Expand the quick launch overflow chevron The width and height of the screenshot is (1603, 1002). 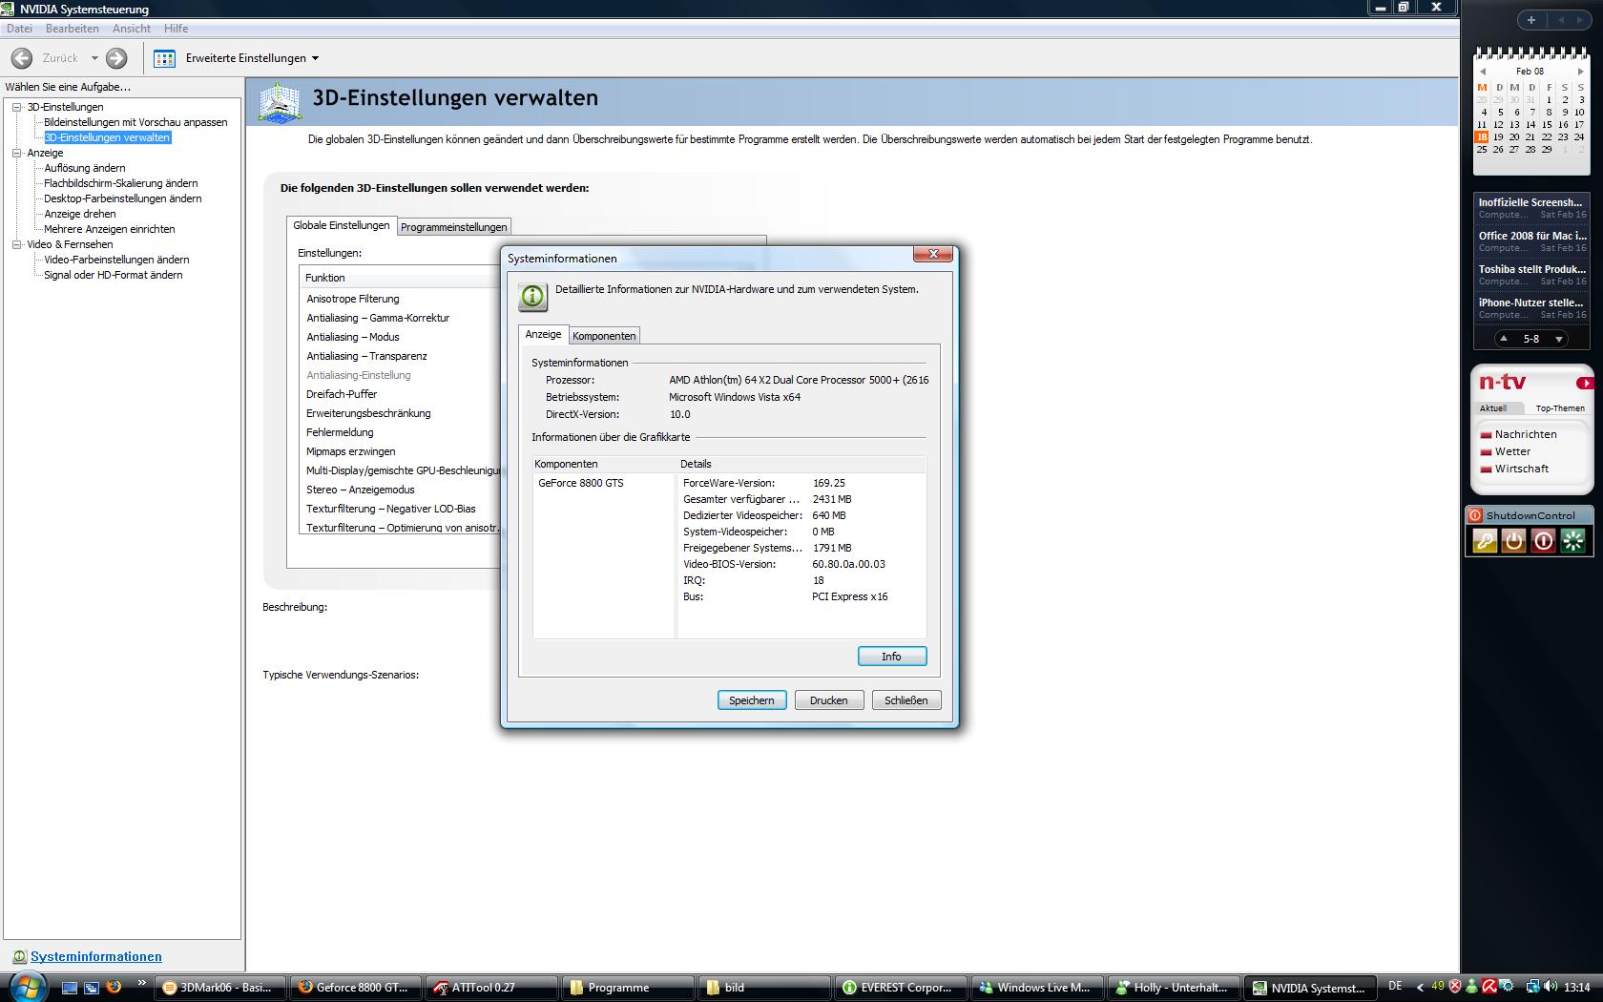142,983
